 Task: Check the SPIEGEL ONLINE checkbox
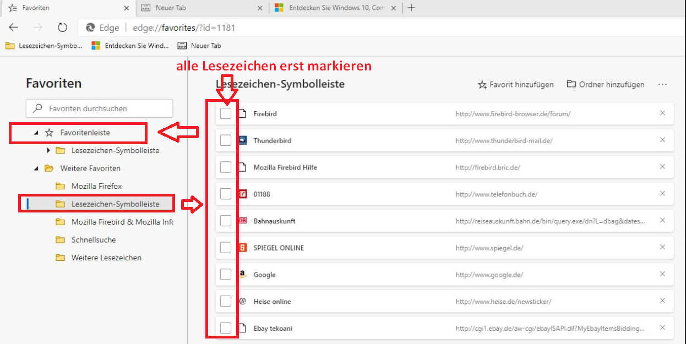coord(225,247)
